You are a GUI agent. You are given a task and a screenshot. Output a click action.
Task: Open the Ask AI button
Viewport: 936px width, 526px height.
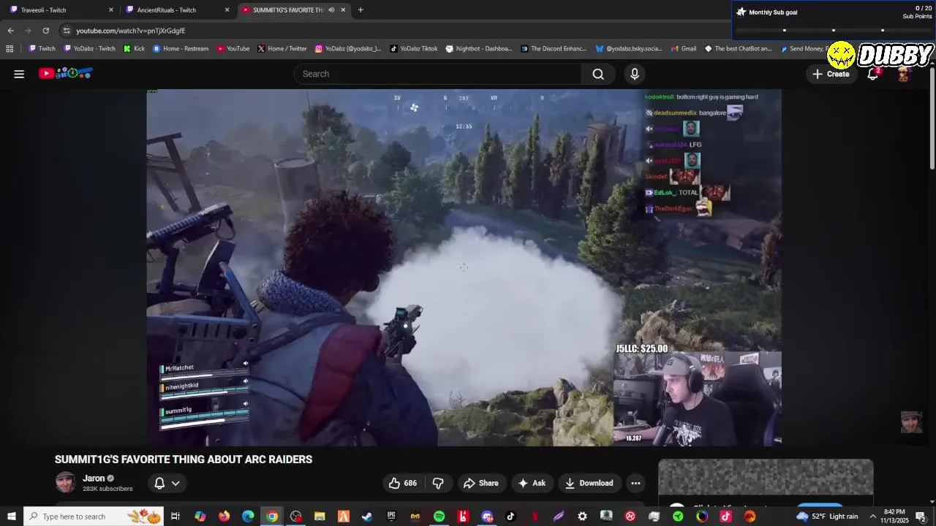click(x=532, y=483)
